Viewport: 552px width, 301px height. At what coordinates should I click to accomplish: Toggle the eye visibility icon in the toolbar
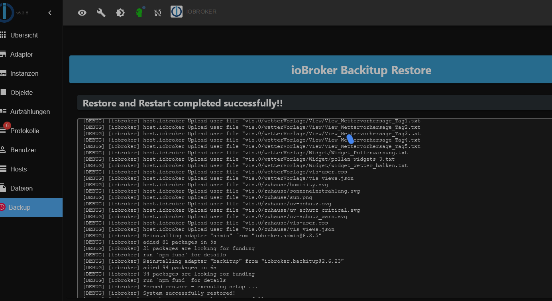coord(82,13)
